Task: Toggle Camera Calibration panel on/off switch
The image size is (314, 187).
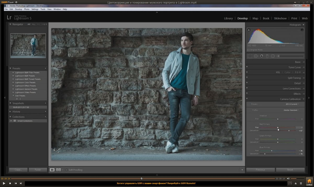Action: (247, 99)
